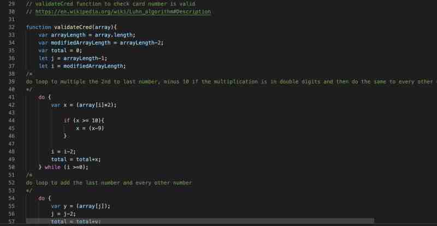Click 'var arrayLength = array.length;' line
The height and width of the screenshot is (226, 437).
click(x=87, y=35)
